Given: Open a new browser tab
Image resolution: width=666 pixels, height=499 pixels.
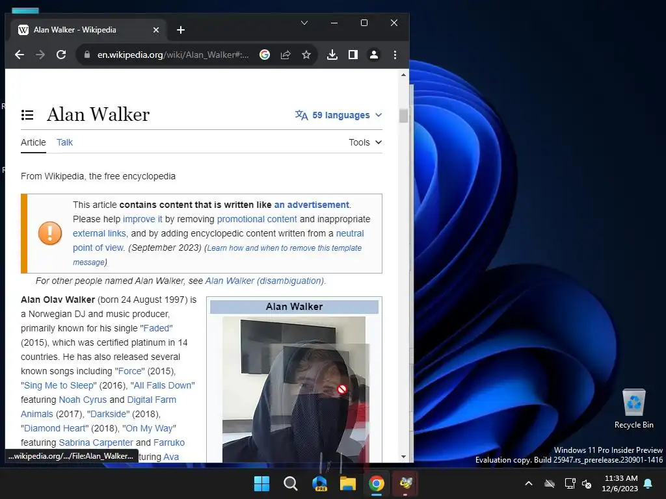Looking at the screenshot, I should pyautogui.click(x=181, y=30).
